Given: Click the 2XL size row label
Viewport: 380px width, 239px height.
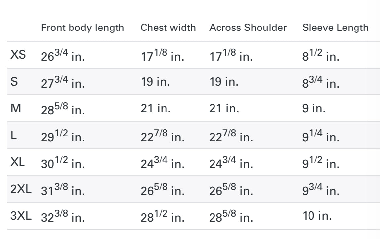Looking at the screenshot, I should pos(21,189).
